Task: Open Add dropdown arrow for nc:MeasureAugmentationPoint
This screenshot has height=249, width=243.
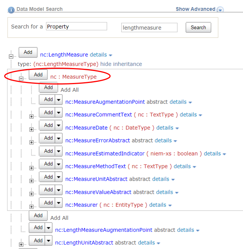Action: click(x=59, y=99)
